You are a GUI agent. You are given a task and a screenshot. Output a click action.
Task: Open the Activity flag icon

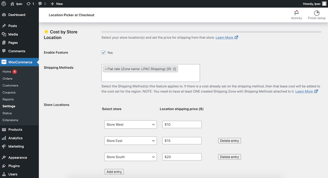point(297,13)
